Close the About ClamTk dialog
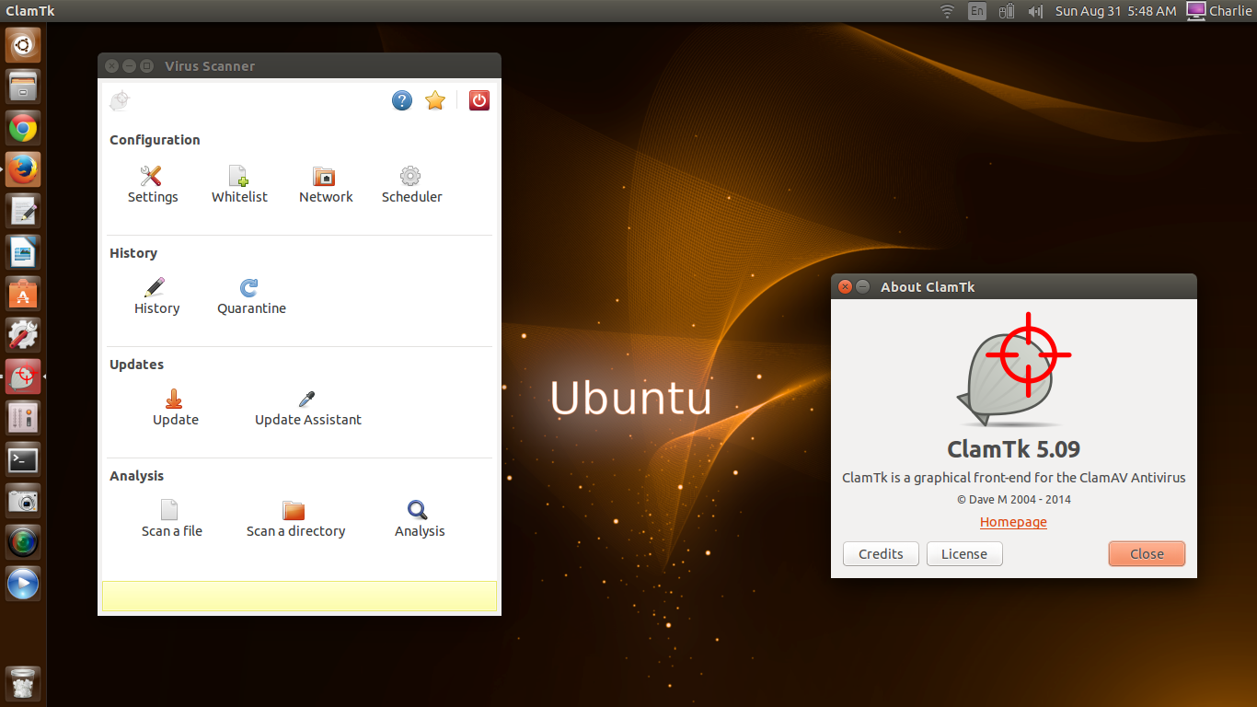Screen dimensions: 1257x707 (x=1147, y=553)
